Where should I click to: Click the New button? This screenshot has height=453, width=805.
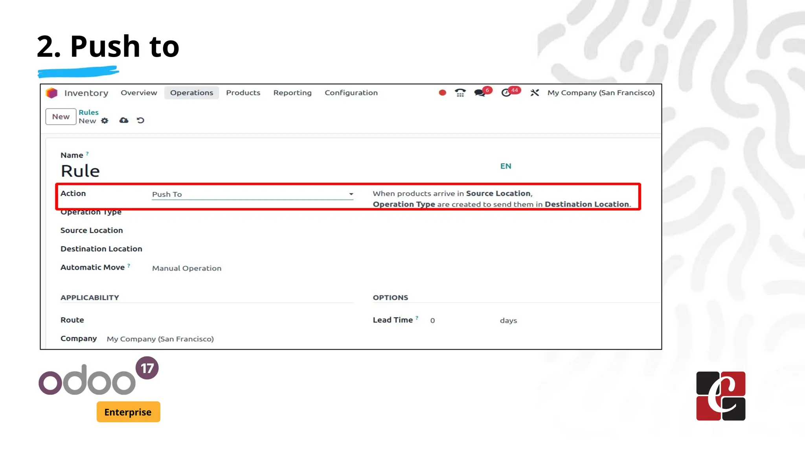pos(61,117)
